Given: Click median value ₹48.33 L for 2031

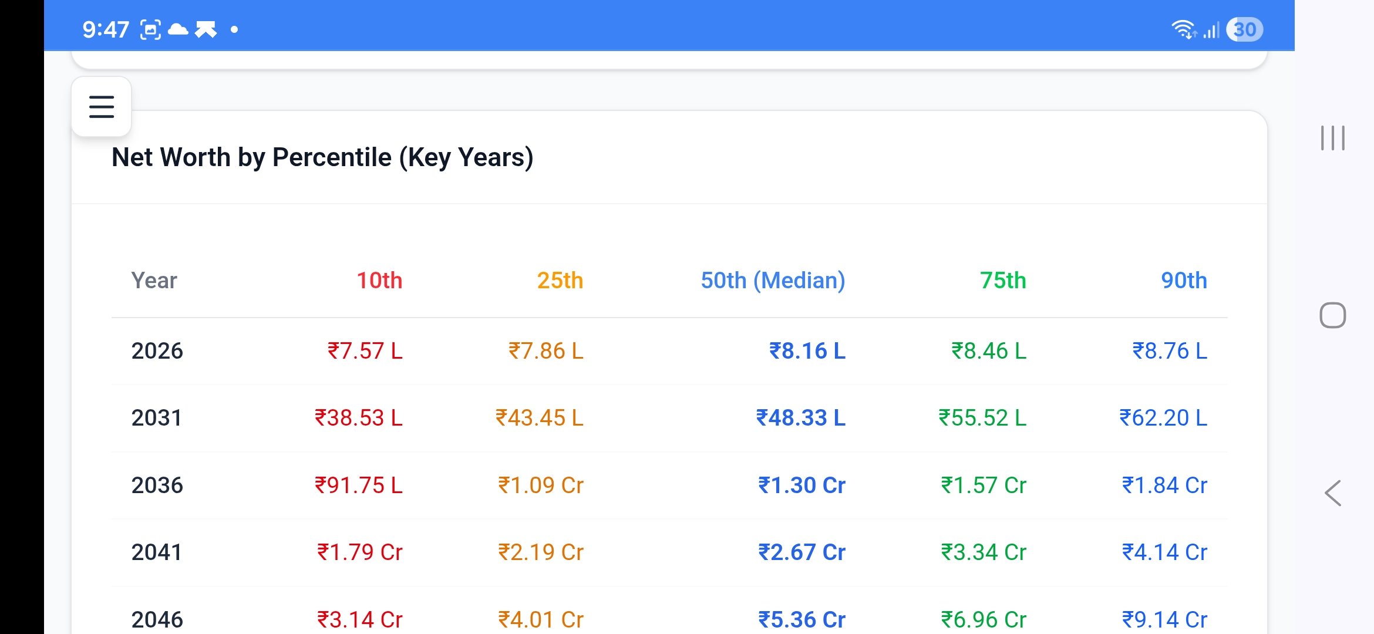Looking at the screenshot, I should pyautogui.click(x=800, y=418).
